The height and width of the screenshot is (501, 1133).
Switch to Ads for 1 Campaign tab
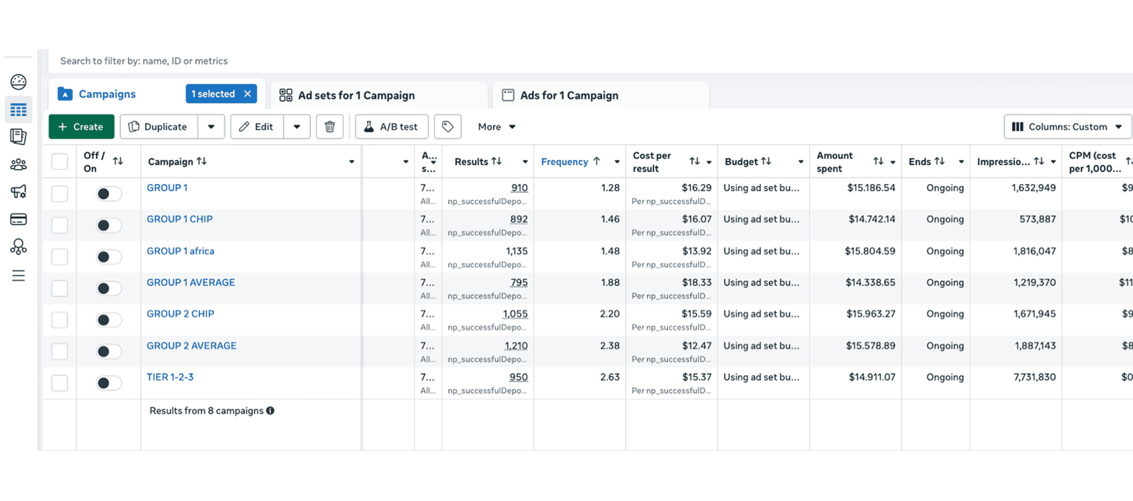coord(569,95)
